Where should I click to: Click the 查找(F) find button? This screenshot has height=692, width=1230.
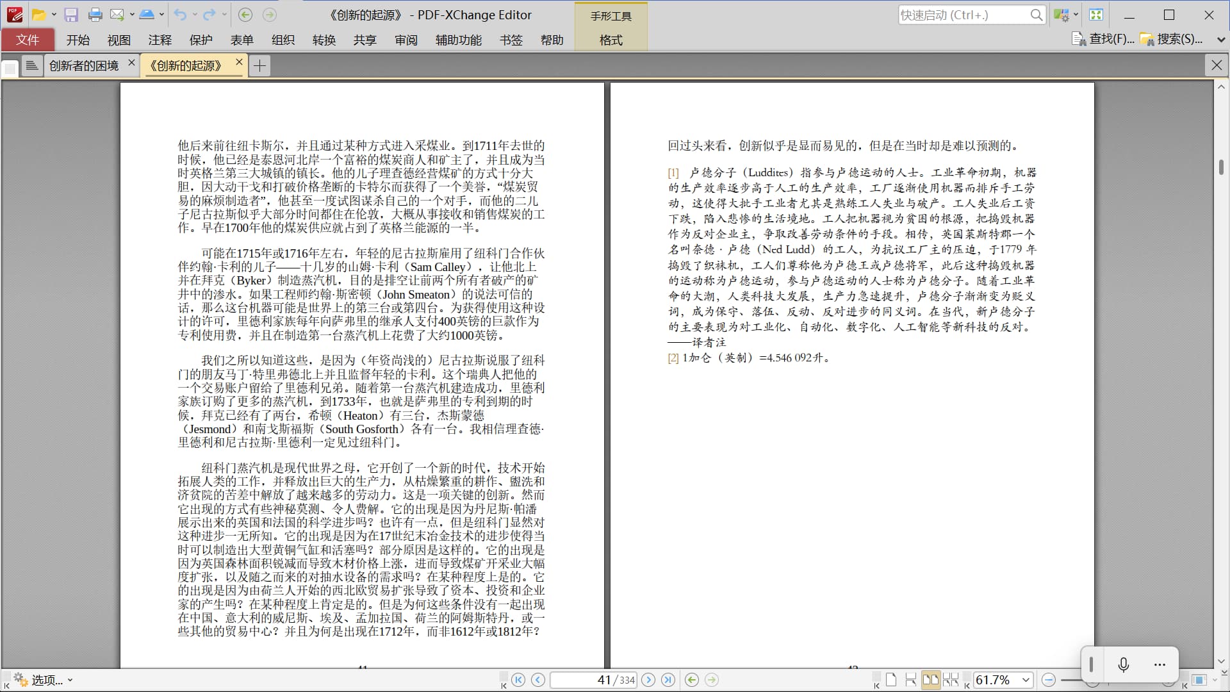(1104, 39)
